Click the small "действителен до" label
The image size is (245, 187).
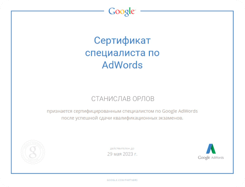pos(122,149)
